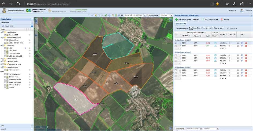
Task: Locate row 3 with magnifier icon
Action: tap(242, 55)
